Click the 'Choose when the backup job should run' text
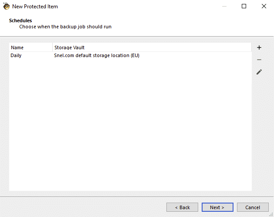 pyautogui.click(x=65, y=27)
